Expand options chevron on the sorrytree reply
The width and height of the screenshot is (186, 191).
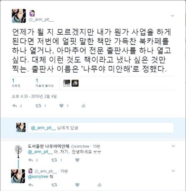(x=173, y=146)
